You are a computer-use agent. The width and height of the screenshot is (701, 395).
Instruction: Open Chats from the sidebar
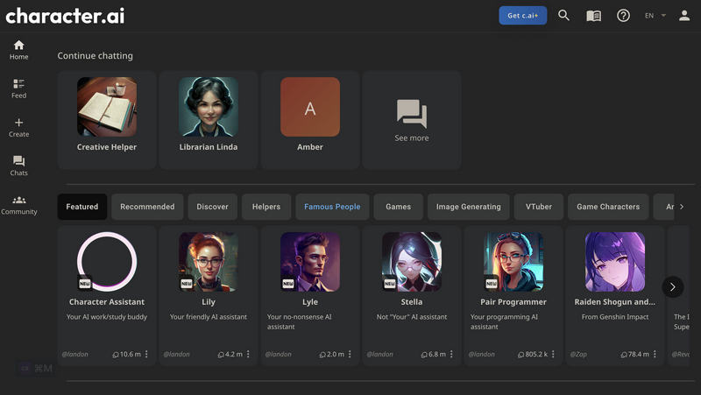point(18,166)
